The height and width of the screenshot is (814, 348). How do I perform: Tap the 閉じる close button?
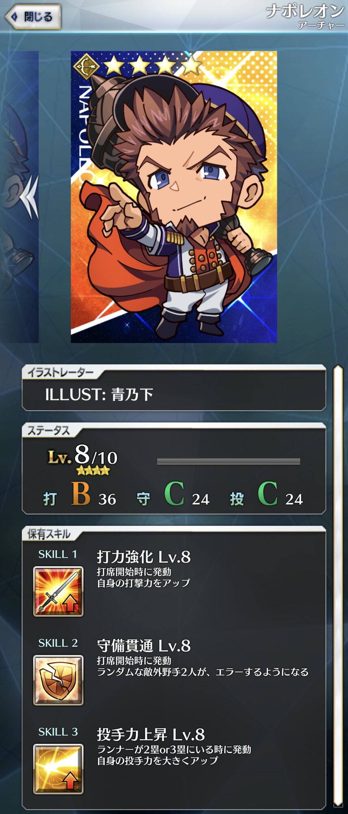point(33,17)
